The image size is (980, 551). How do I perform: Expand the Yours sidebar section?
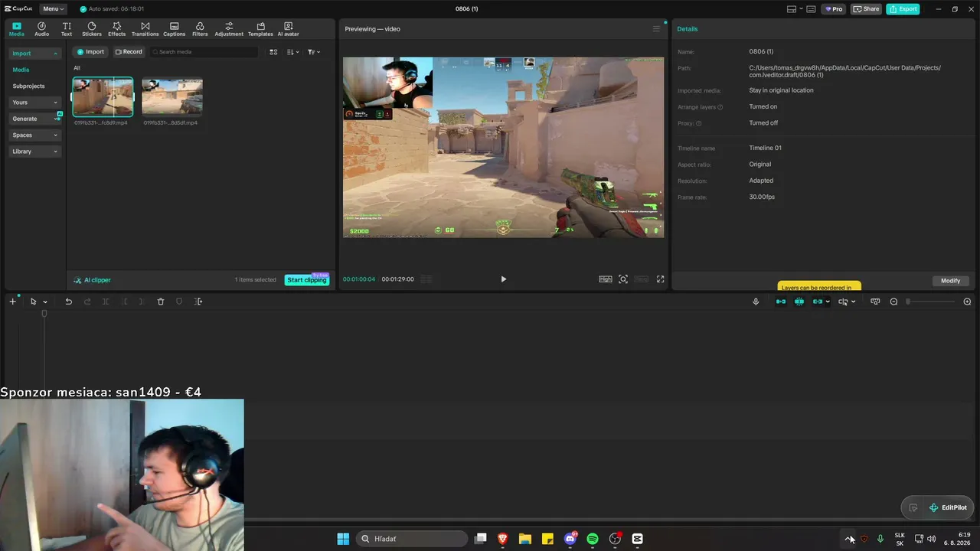pyautogui.click(x=34, y=103)
